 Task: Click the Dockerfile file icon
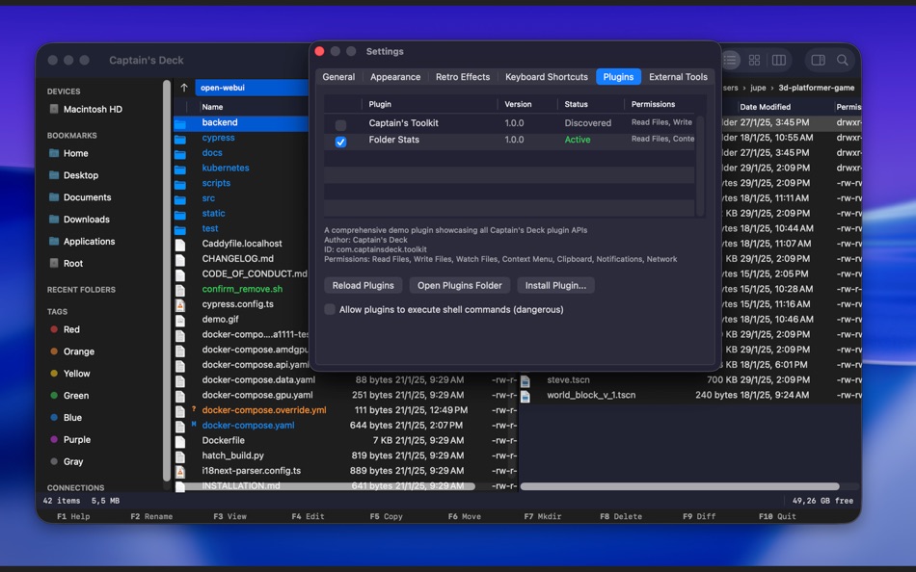click(x=180, y=441)
